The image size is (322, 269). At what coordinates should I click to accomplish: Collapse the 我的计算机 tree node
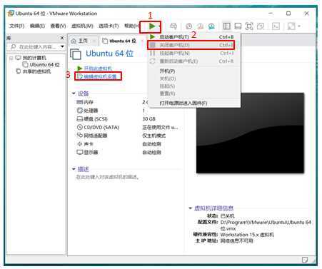[11, 58]
